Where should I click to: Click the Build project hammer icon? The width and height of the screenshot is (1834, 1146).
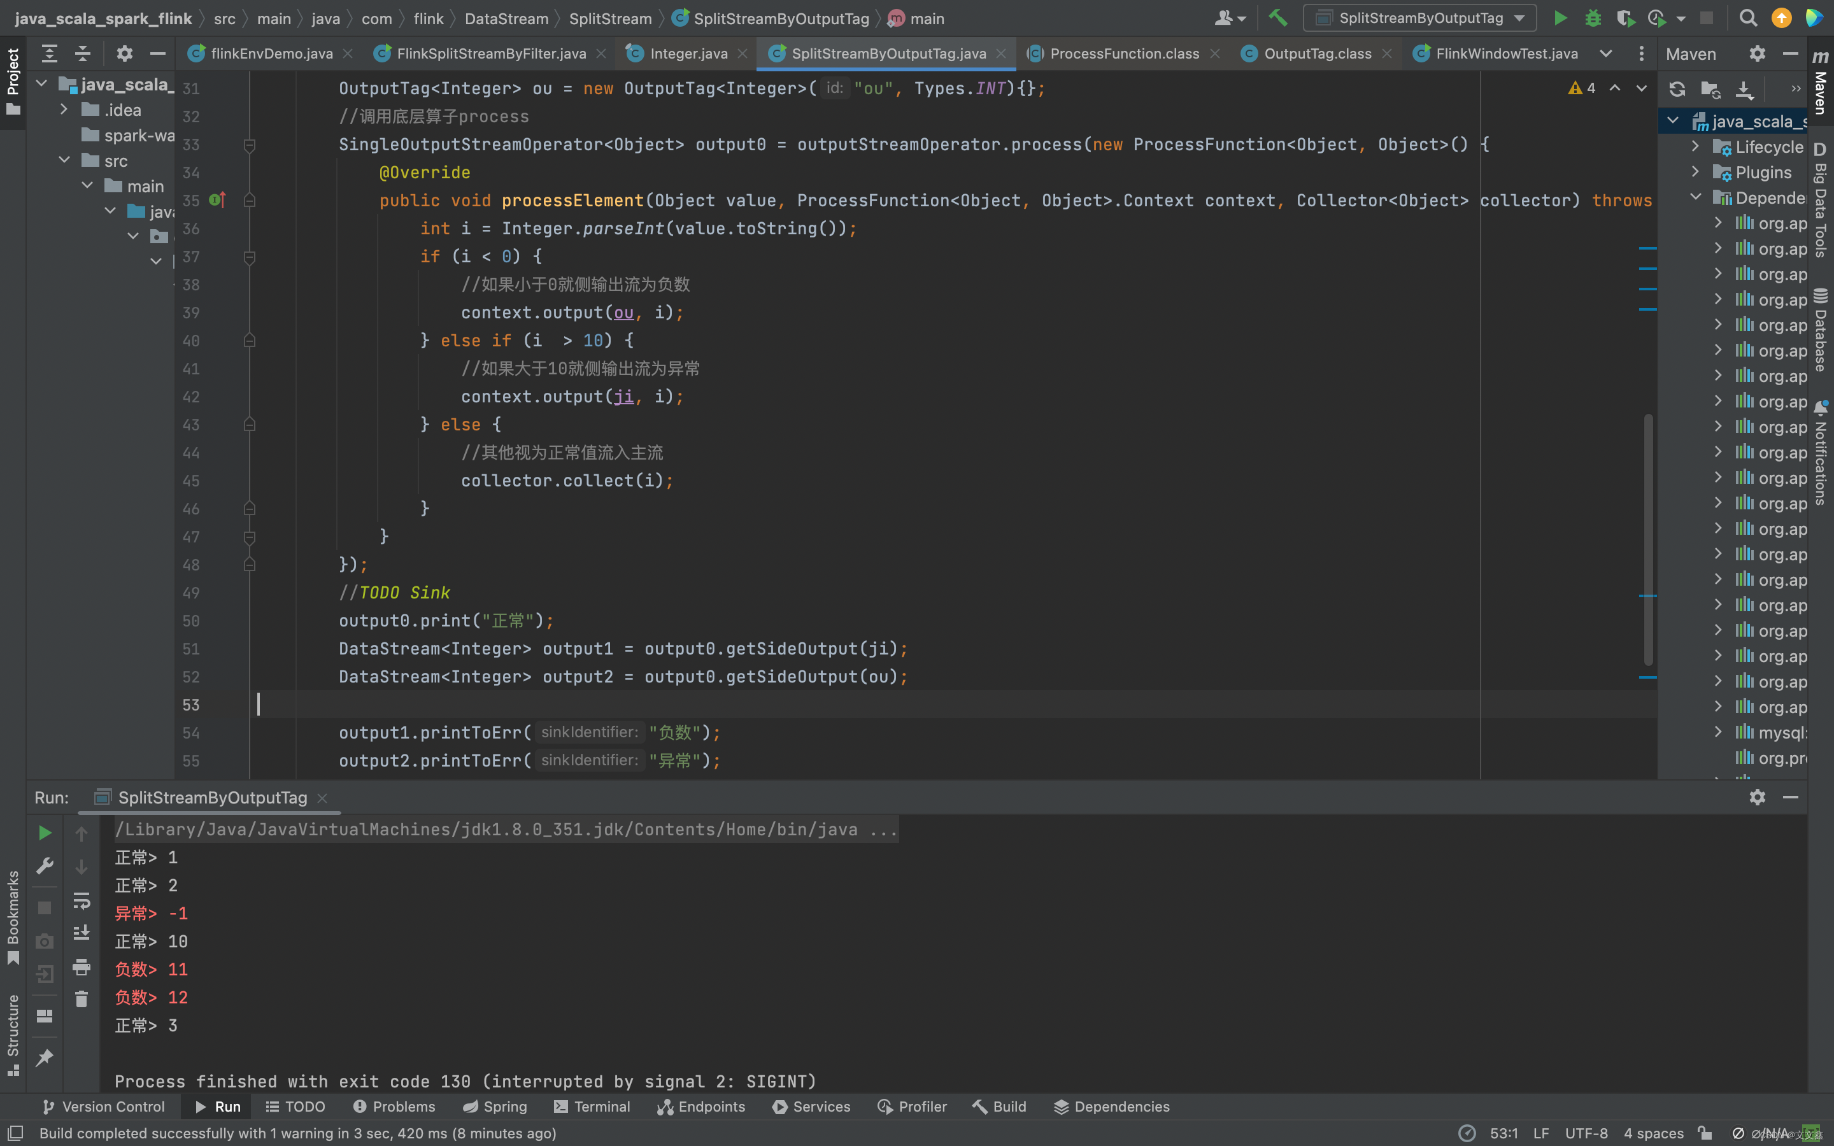click(x=1277, y=18)
